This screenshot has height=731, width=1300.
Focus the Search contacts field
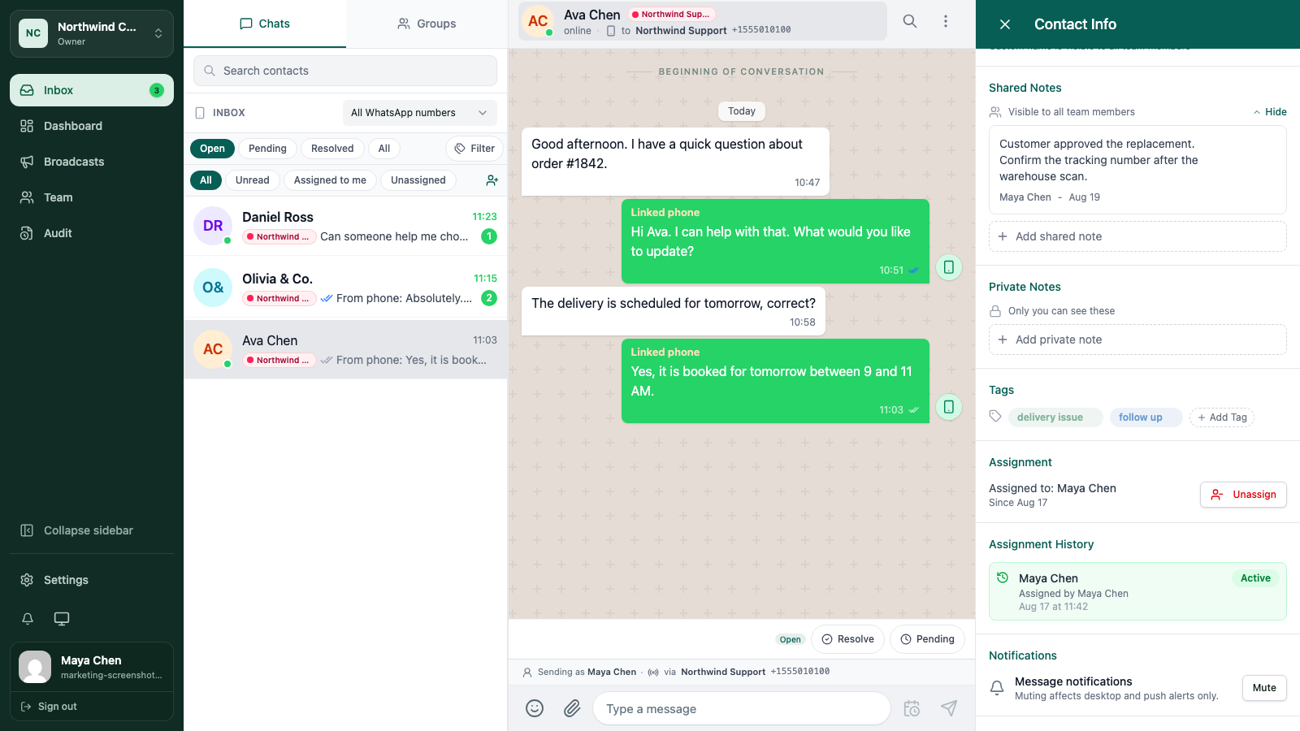(x=345, y=71)
